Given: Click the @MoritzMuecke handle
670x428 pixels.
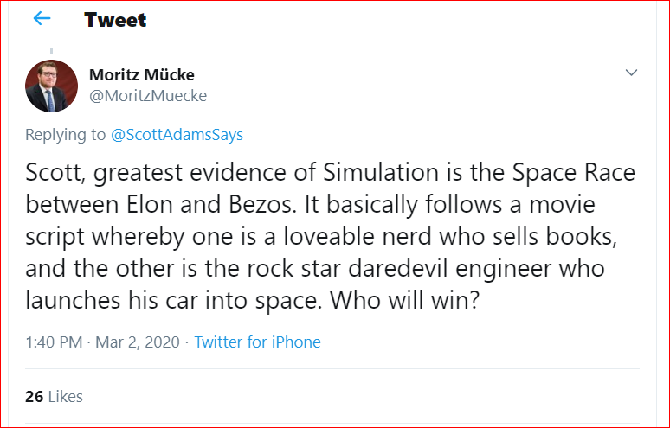Looking at the screenshot, I should (x=148, y=96).
